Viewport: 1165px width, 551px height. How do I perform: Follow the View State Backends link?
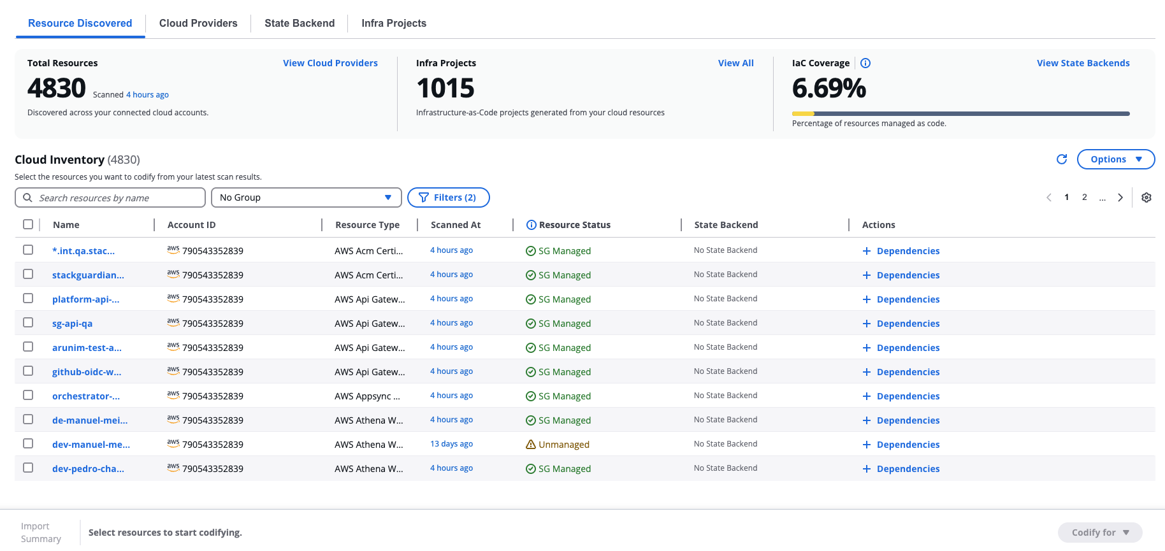point(1083,63)
